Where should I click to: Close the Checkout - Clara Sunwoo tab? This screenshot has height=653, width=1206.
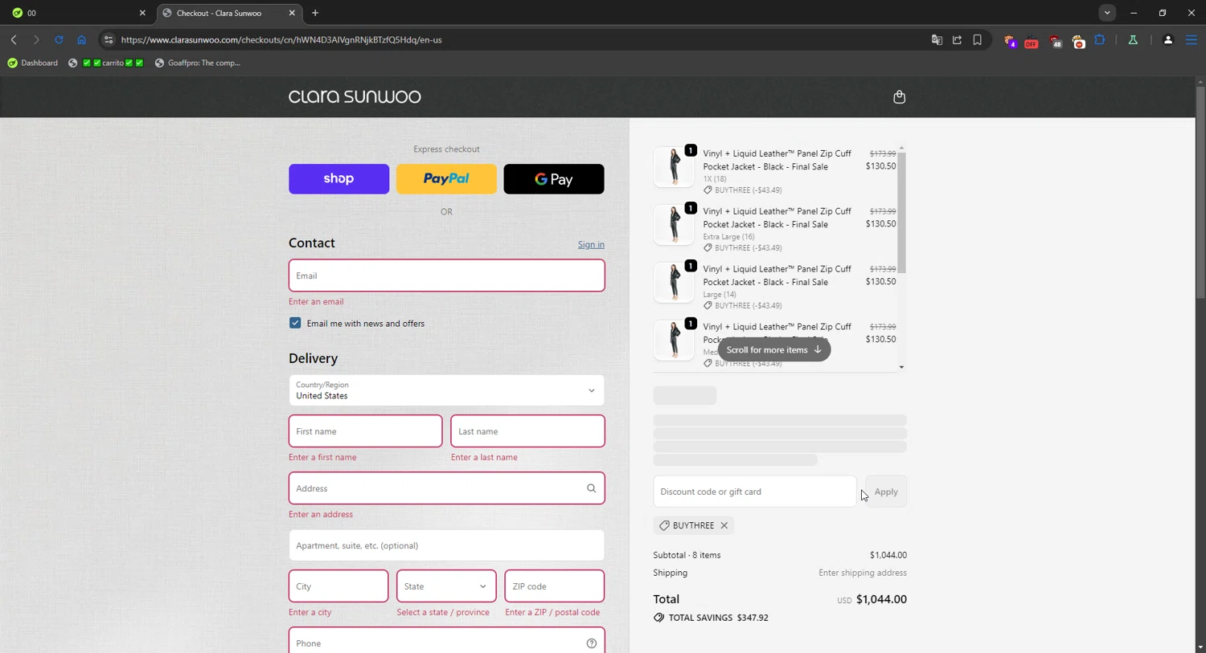pyautogui.click(x=292, y=13)
